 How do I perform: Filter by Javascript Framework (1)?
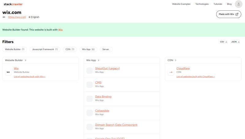tap(45, 49)
